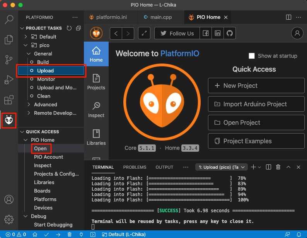Open the PIO account profile icon
Screen dimensions: 307x238
pos(297,33)
